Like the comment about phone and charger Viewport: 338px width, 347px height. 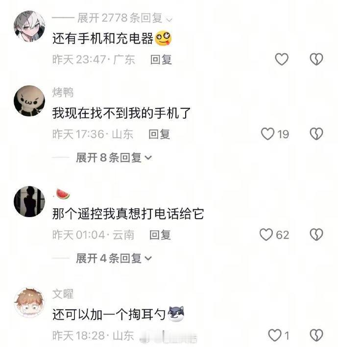pos(282,59)
